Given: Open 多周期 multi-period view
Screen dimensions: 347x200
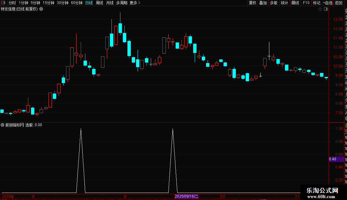Looking at the screenshot, I should tap(122, 3).
